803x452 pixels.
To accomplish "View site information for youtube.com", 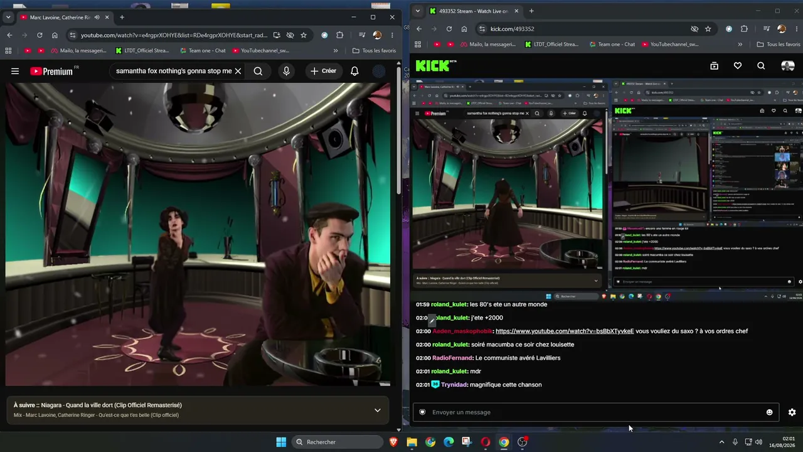I will [73, 35].
